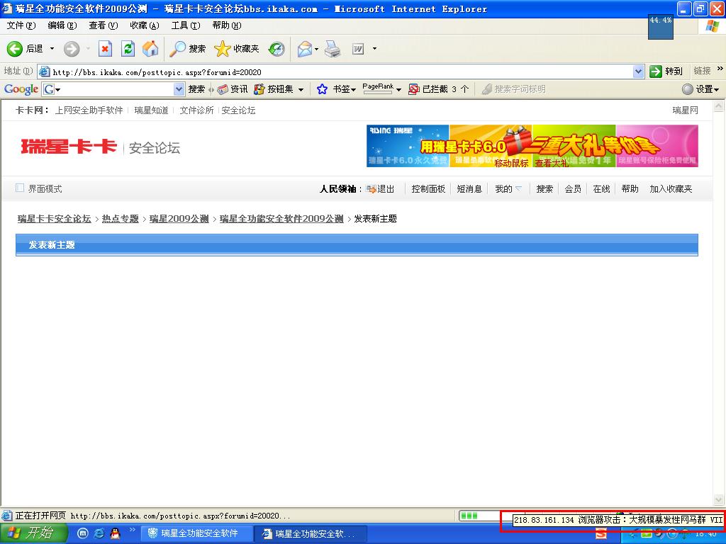Open the 收藏(A) menu
726x544 pixels.
[145, 25]
